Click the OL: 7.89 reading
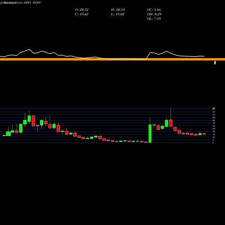The image size is (225, 225). [154, 19]
